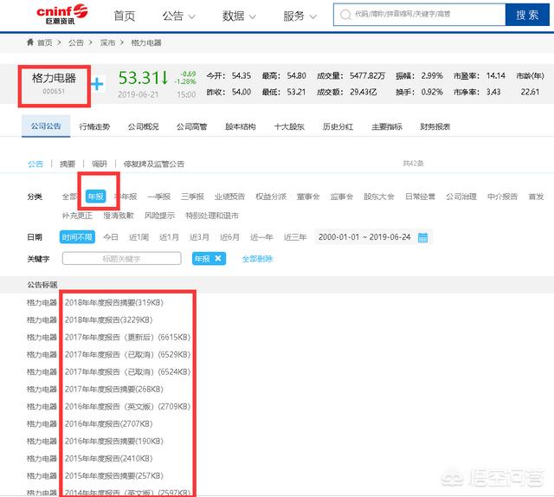Image resolution: width=554 pixels, height=497 pixels.
Task: Toggle the 权益分派 category filter
Action: click(271, 197)
